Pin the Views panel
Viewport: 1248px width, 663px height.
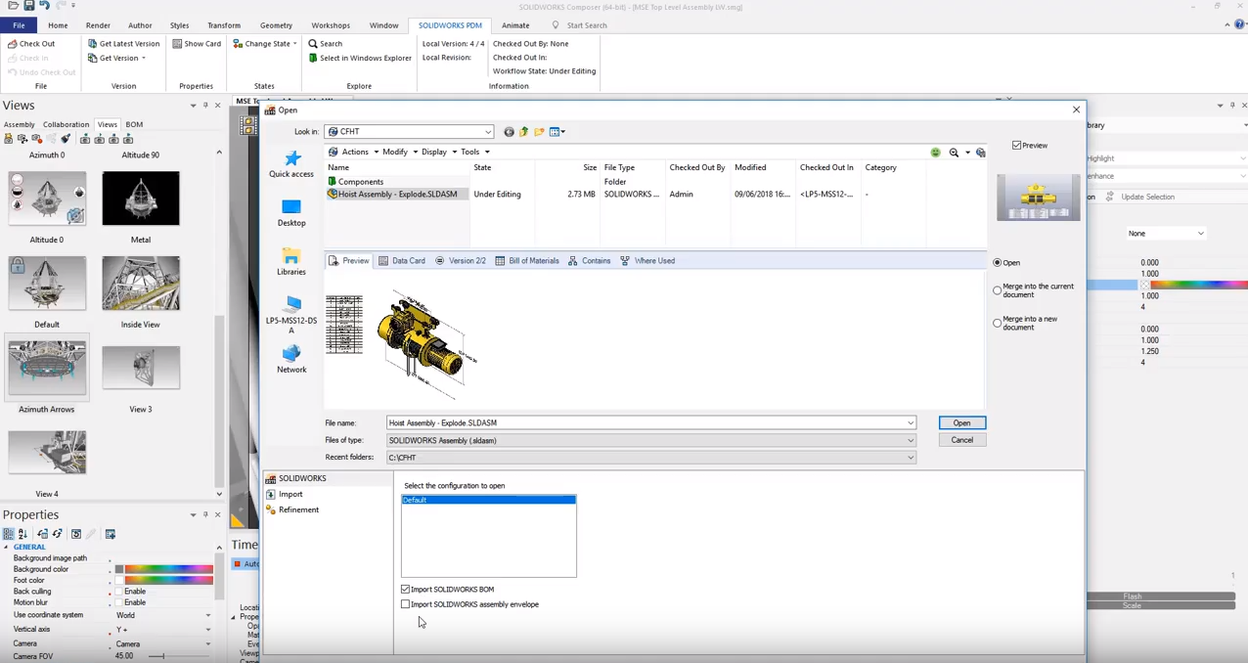click(x=205, y=106)
